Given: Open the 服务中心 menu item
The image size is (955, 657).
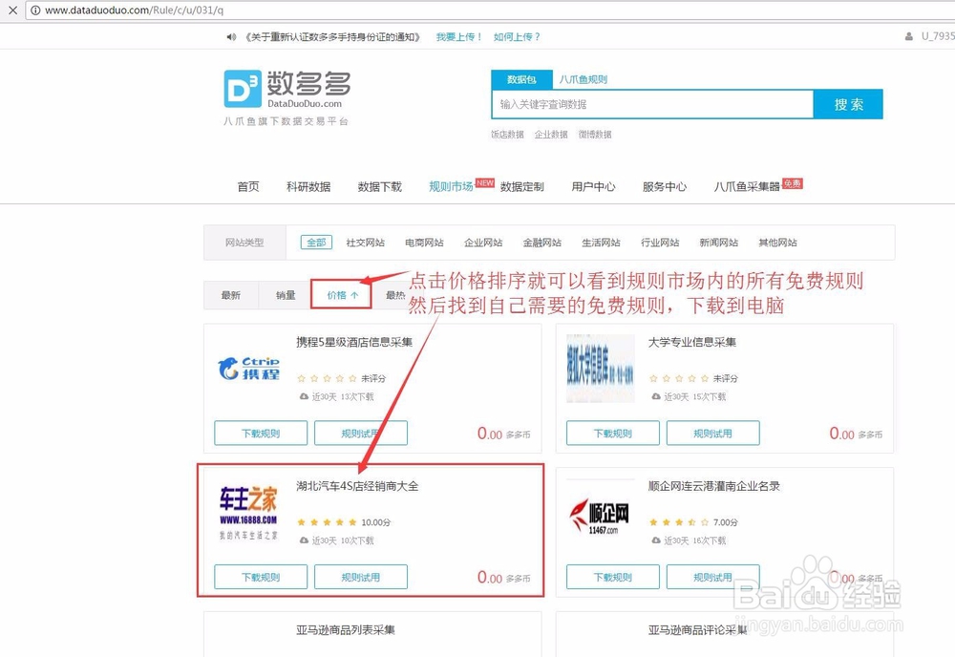Looking at the screenshot, I should pyautogui.click(x=665, y=186).
